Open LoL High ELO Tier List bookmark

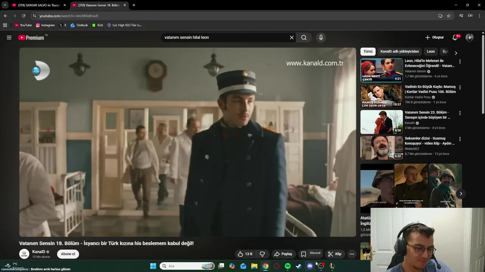[x=124, y=25]
